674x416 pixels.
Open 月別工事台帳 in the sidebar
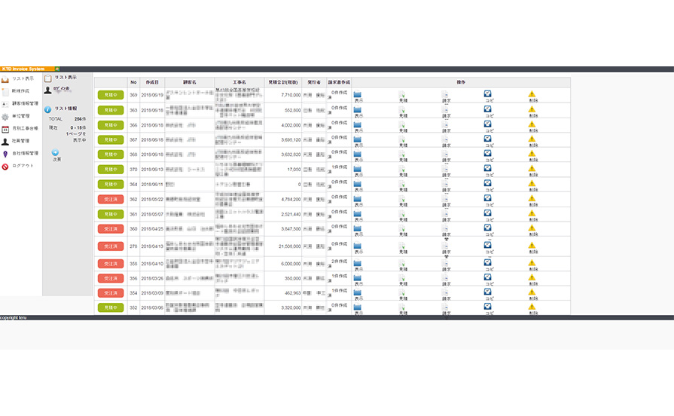click(20, 129)
